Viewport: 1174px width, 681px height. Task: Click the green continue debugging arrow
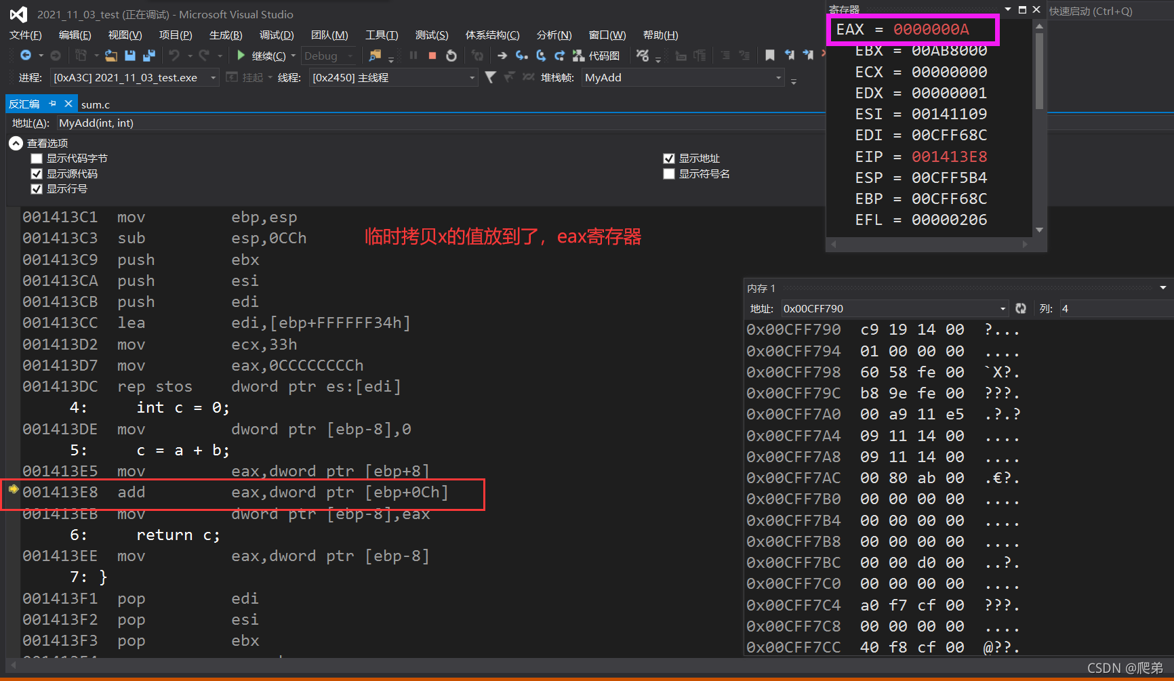pos(241,55)
